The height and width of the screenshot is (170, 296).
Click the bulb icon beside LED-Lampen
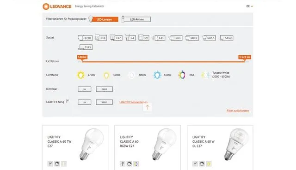[x=91, y=19]
